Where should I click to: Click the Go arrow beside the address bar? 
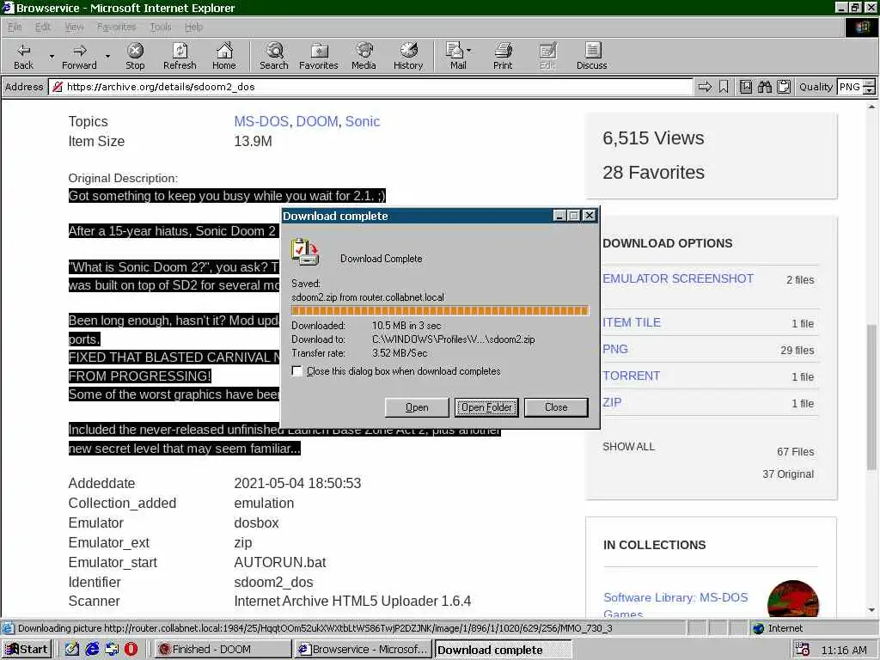click(x=705, y=87)
